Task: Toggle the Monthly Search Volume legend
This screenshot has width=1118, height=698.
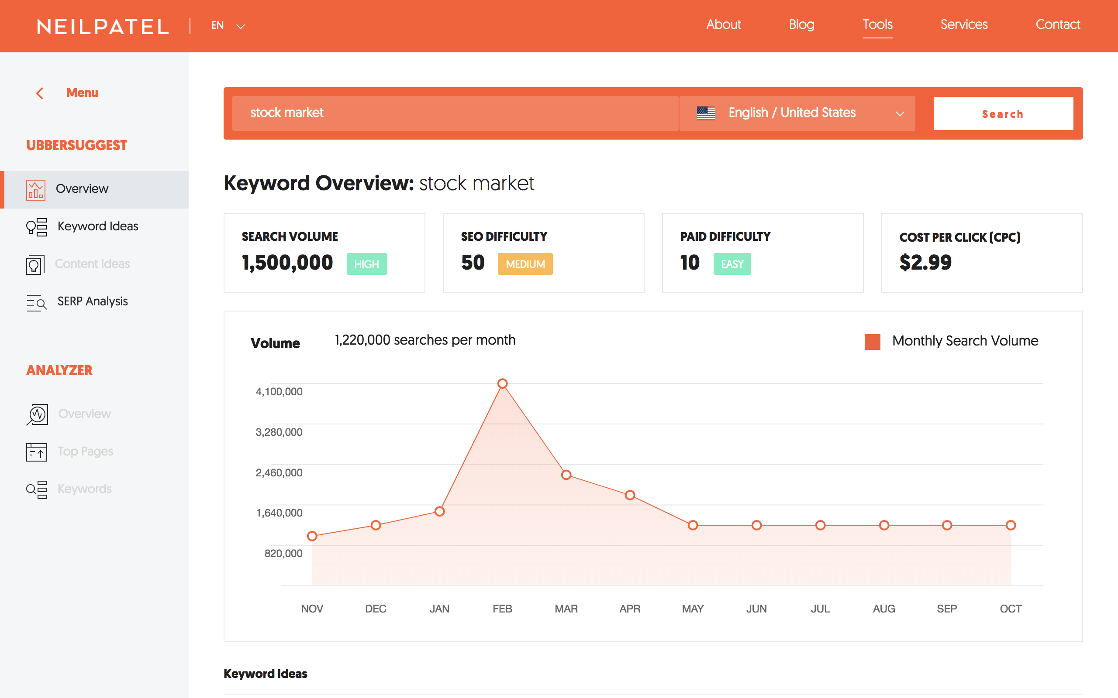Action: tap(965, 341)
